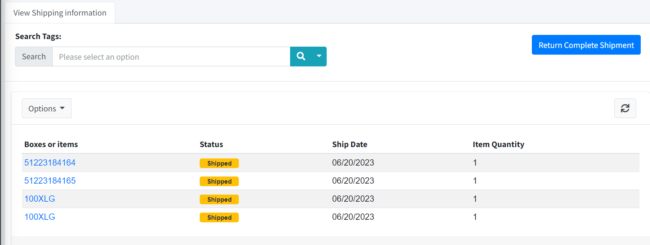This screenshot has height=245, width=650.
Task: Click Shipped badge for box 51223184164
Action: (219, 163)
